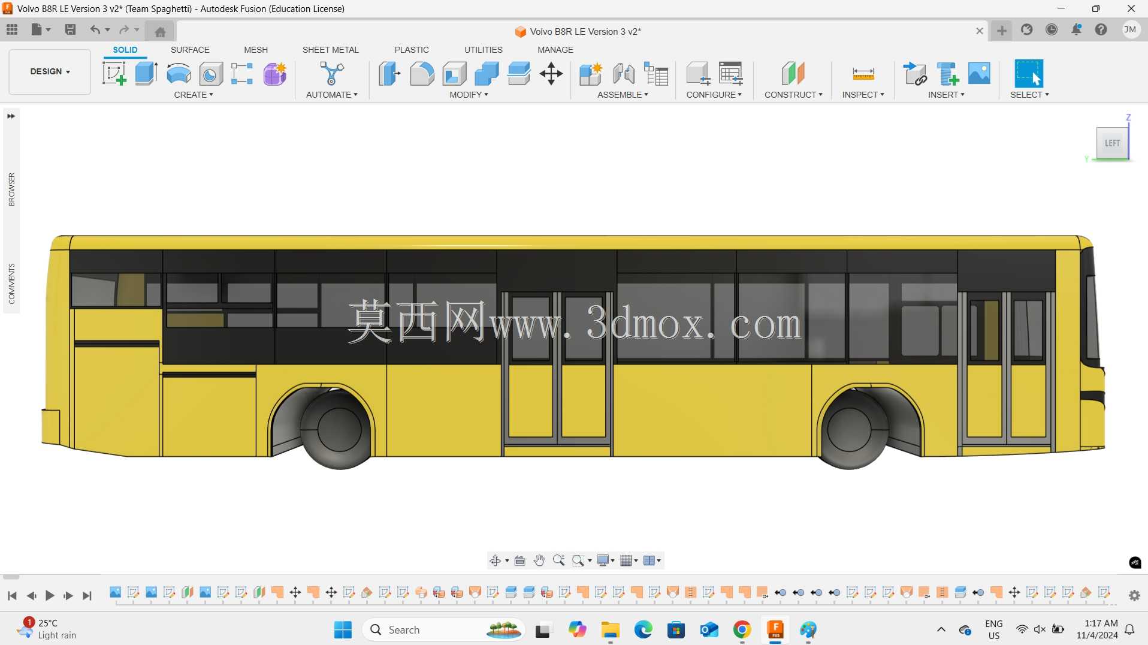This screenshot has height=645, width=1148.
Task: Expand the SELECT menu
Action: [1029, 95]
